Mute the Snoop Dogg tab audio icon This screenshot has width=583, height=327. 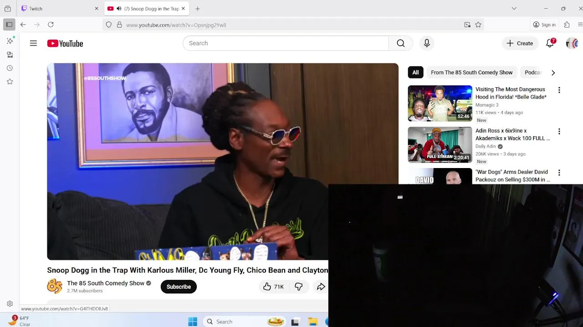pyautogui.click(x=119, y=9)
